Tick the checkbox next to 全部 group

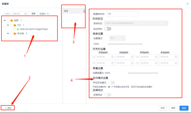(8, 21)
